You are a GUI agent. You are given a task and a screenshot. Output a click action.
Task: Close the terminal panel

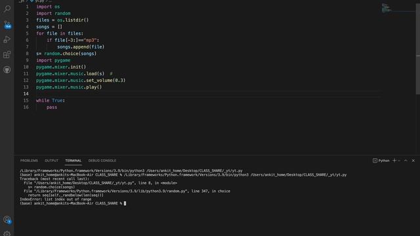pos(413,161)
